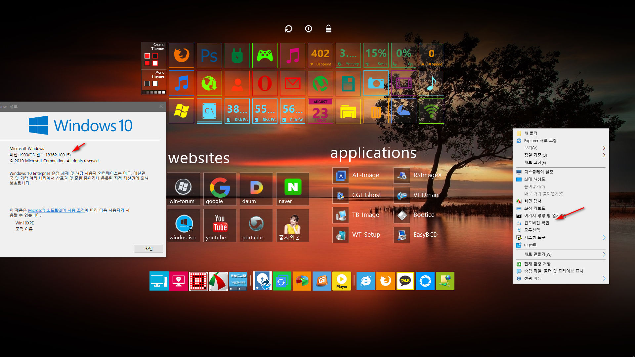Image resolution: width=635 pixels, height=357 pixels.
Task: Open Microsoft 소프트웨어 사용 조건 link
Action: coord(56,210)
